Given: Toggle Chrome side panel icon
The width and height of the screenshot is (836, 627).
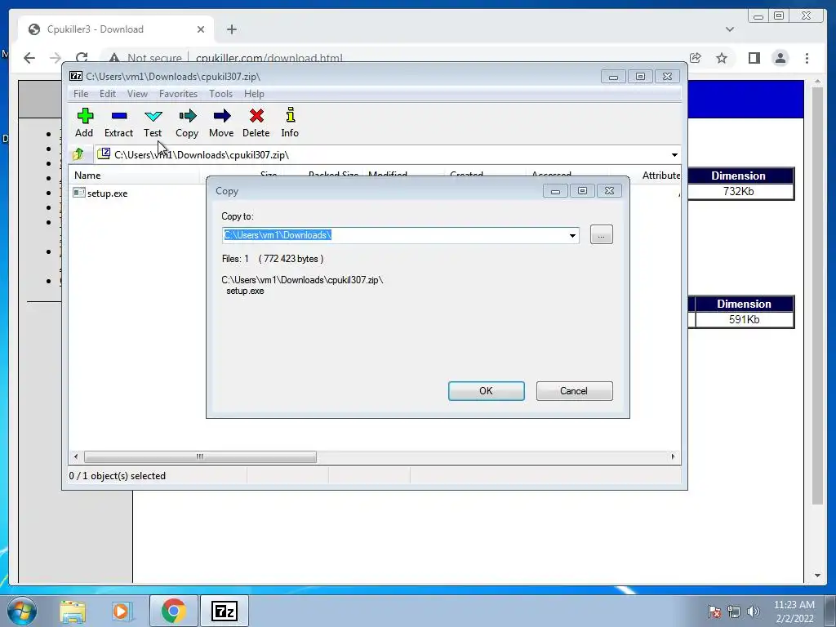Looking at the screenshot, I should pos(754,58).
